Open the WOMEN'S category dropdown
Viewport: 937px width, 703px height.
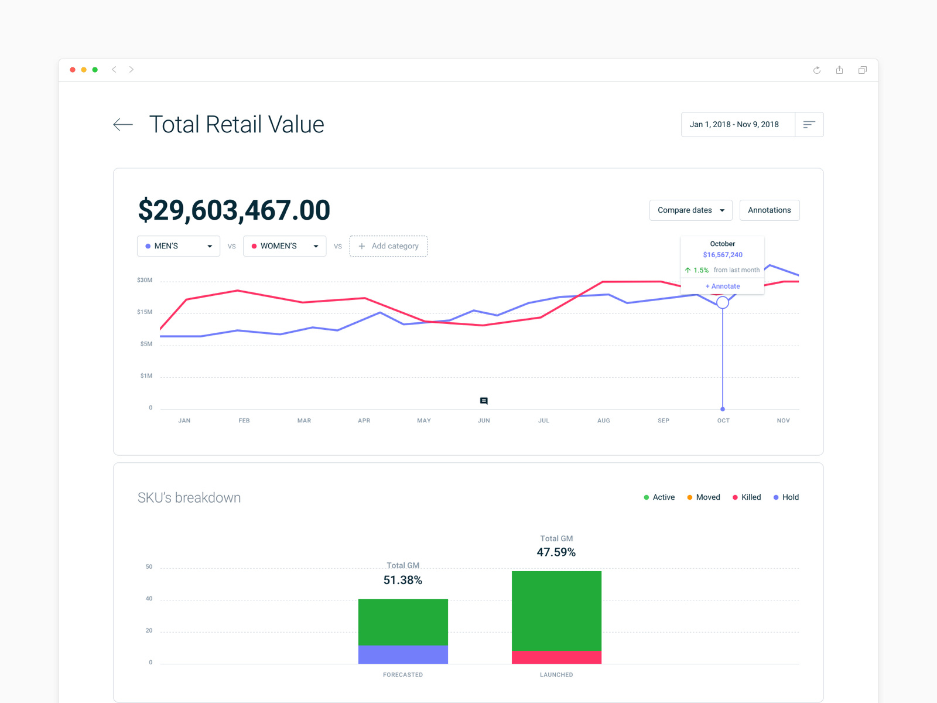[x=316, y=246]
